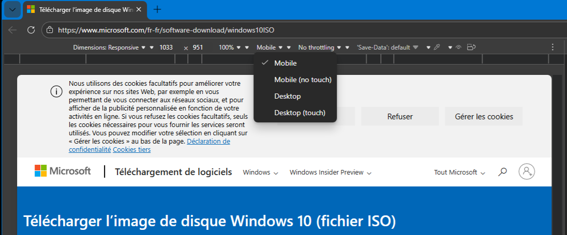Click the Microsoft logo
This screenshot has height=235, width=567.
click(x=63, y=171)
